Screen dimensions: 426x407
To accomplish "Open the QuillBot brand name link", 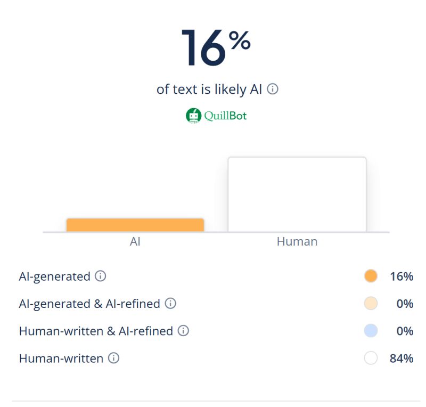I will (225, 116).
